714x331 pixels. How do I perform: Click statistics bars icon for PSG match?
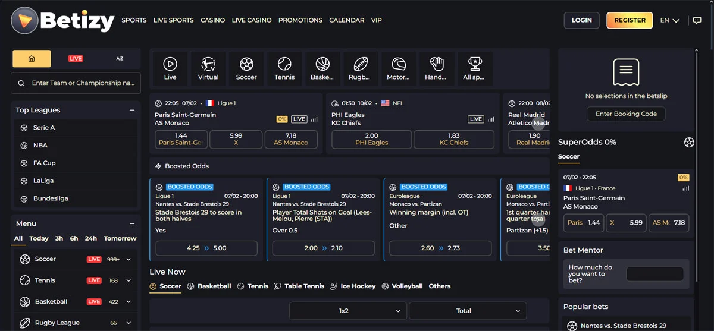(x=314, y=119)
